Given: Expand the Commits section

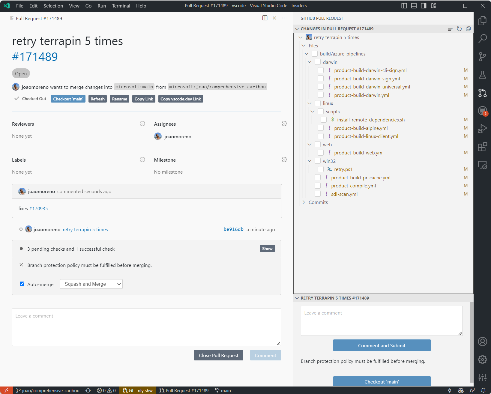Looking at the screenshot, I should [x=304, y=202].
